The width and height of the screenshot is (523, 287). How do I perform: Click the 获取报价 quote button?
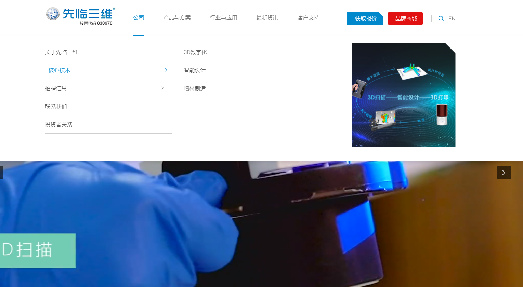pos(365,18)
